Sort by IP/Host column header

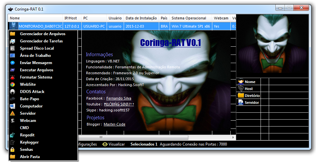[72, 18]
